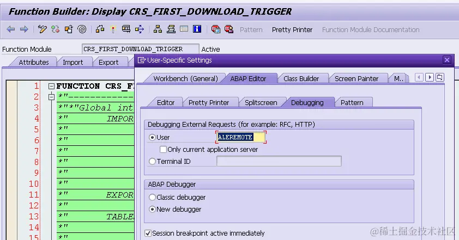Set or delete session breakpoint icon

pos(216,29)
